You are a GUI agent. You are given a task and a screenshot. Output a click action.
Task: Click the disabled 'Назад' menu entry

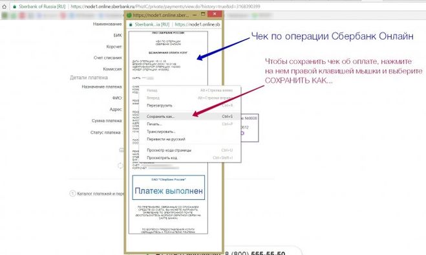pos(189,90)
